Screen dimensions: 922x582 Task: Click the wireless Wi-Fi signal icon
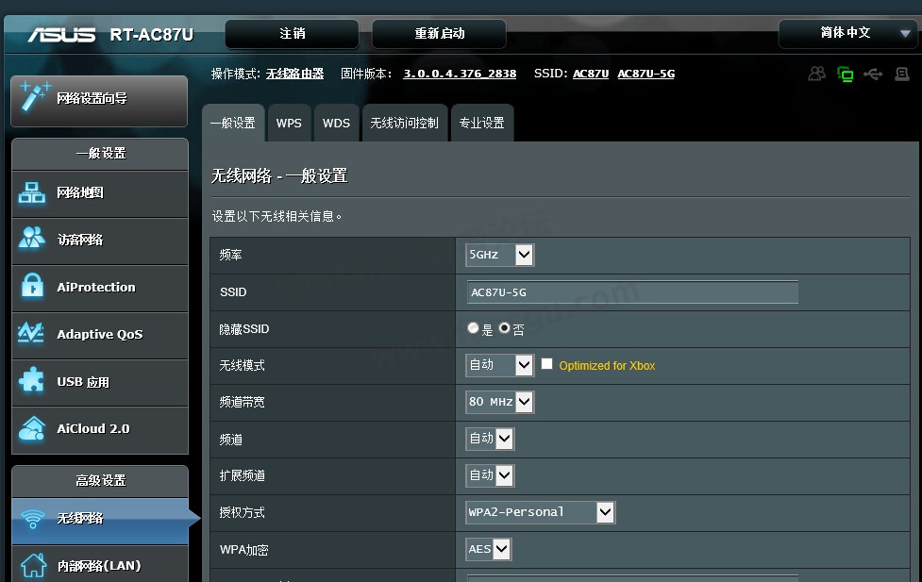point(32,519)
